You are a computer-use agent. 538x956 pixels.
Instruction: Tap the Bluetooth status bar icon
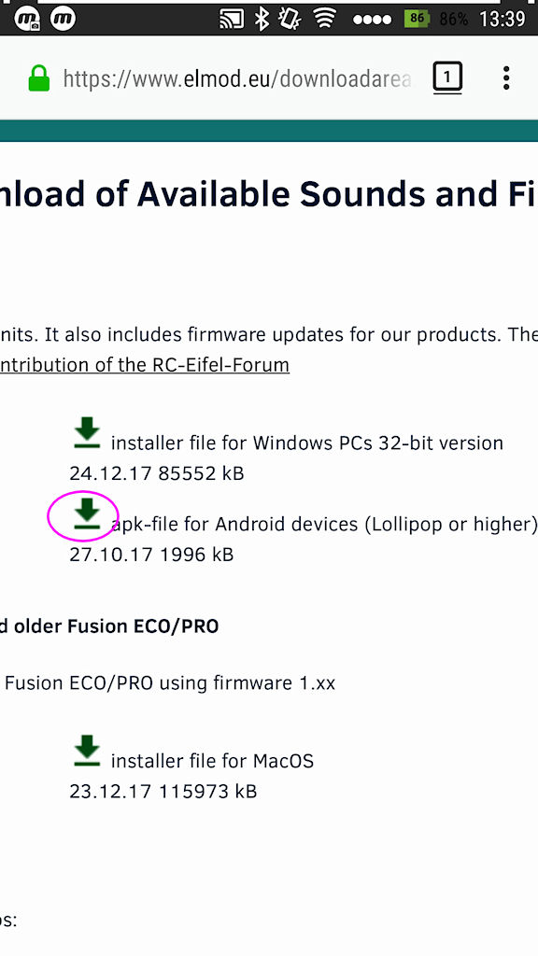[x=262, y=19]
